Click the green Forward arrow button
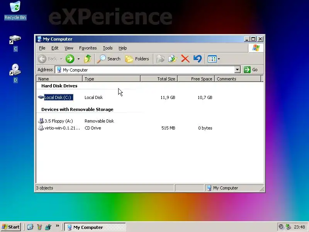The height and width of the screenshot is (232, 309). click(x=70, y=59)
